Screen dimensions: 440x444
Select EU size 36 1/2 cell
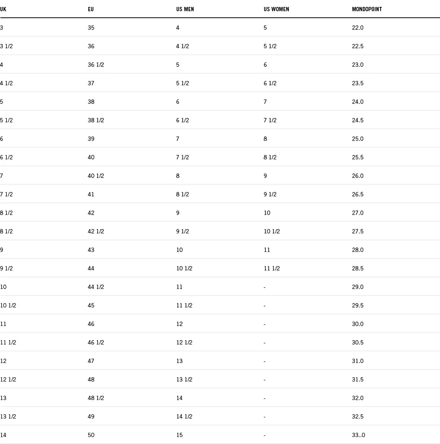[x=96, y=64]
